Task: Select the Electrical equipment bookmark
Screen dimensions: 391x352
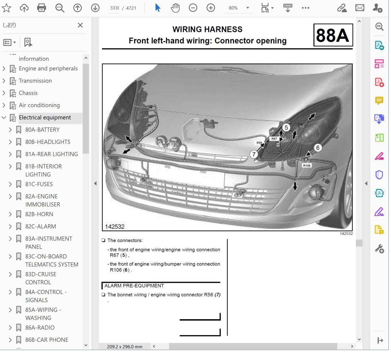Action: 45,117
